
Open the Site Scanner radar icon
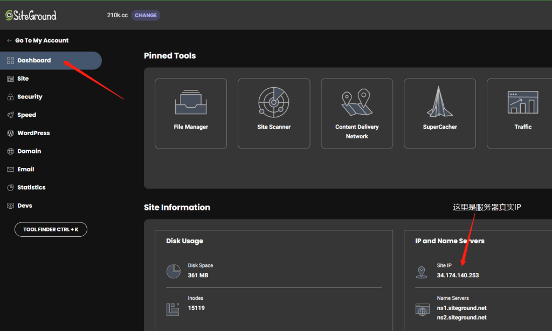pos(274,101)
